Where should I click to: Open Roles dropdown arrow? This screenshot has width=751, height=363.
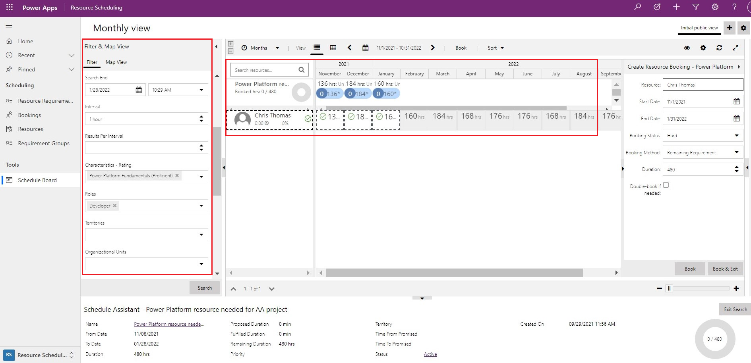(x=201, y=206)
